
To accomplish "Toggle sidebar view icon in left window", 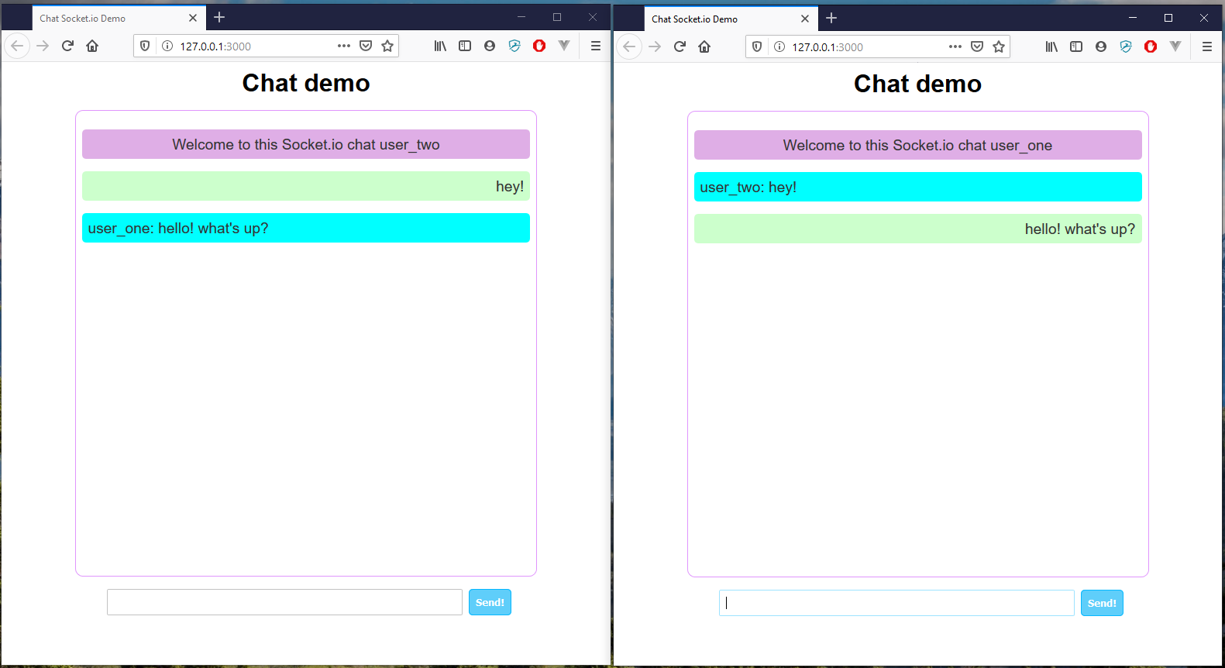I will (465, 46).
